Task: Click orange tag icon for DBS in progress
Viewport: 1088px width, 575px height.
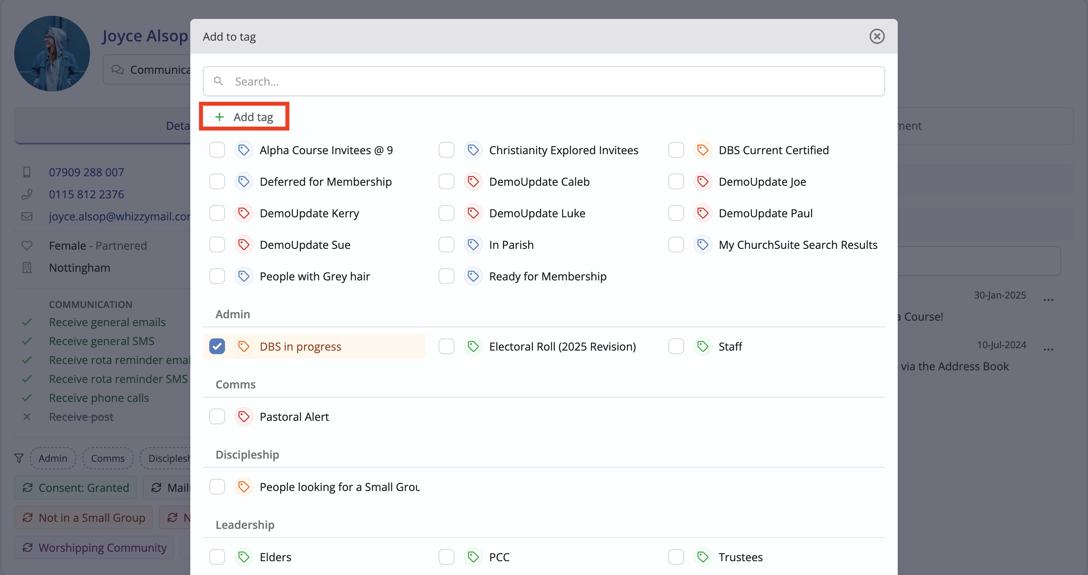Action: pyautogui.click(x=244, y=346)
